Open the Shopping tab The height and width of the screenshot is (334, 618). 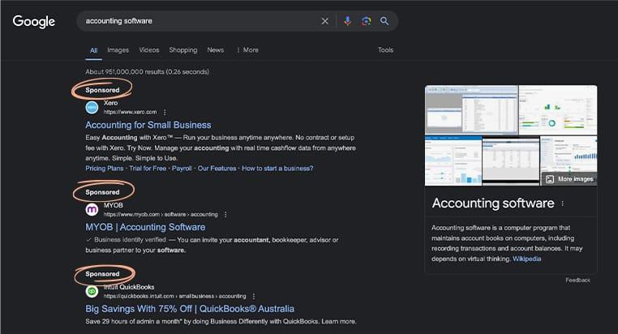[x=183, y=50]
